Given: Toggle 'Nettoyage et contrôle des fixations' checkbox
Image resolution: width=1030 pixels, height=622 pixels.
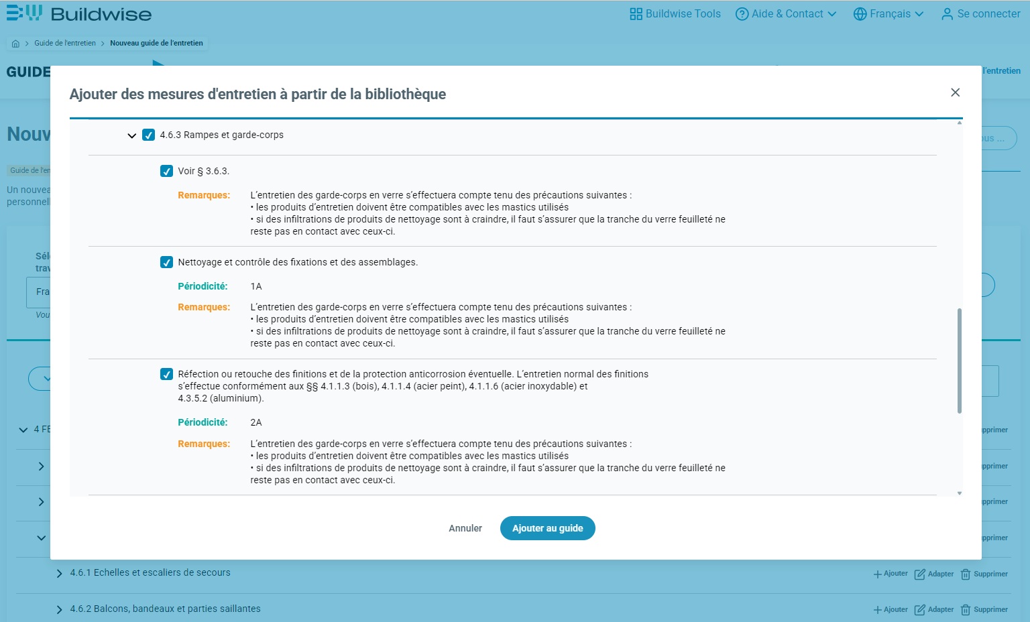Looking at the screenshot, I should 167,262.
